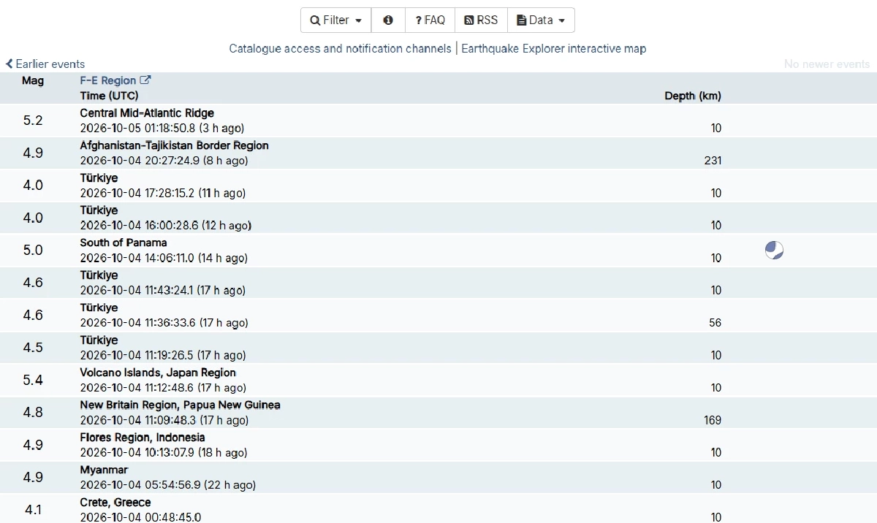Click the South of Panama beachball icon

tap(774, 251)
